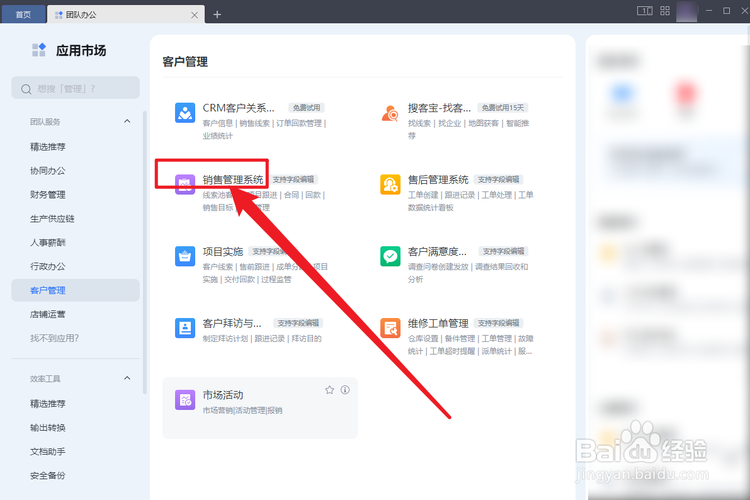Collapse the 团队服务 section
Image resolution: width=750 pixels, height=500 pixels.
pyautogui.click(x=127, y=121)
